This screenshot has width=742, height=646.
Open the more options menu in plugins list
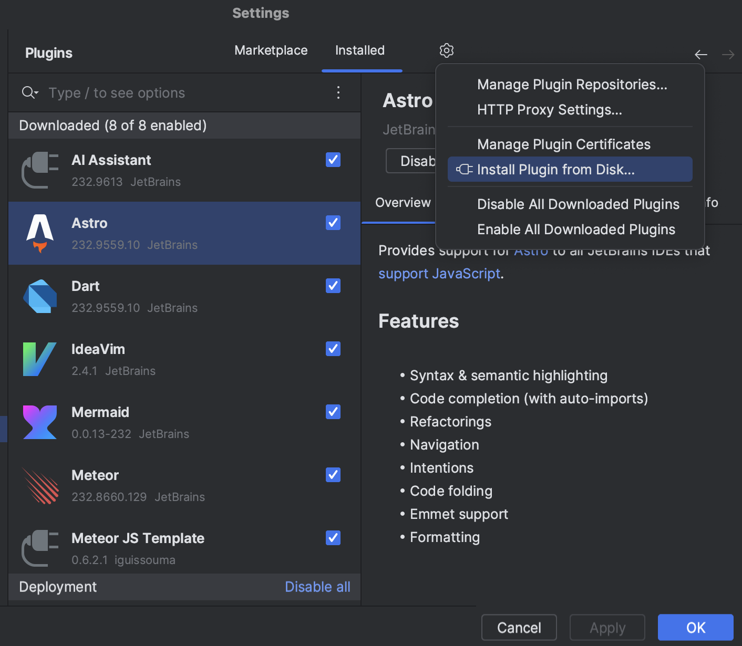tap(338, 92)
